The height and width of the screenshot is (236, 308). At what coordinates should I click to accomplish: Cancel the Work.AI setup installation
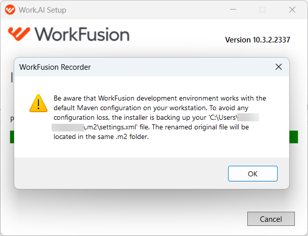(271, 219)
